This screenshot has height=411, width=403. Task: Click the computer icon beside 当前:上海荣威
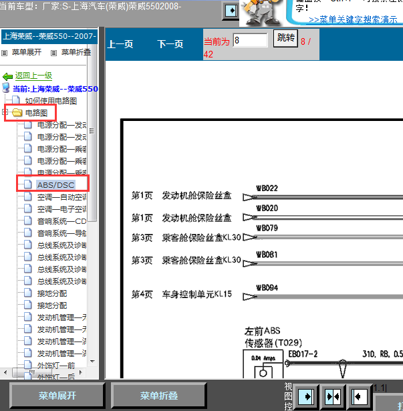pyautogui.click(x=6, y=88)
